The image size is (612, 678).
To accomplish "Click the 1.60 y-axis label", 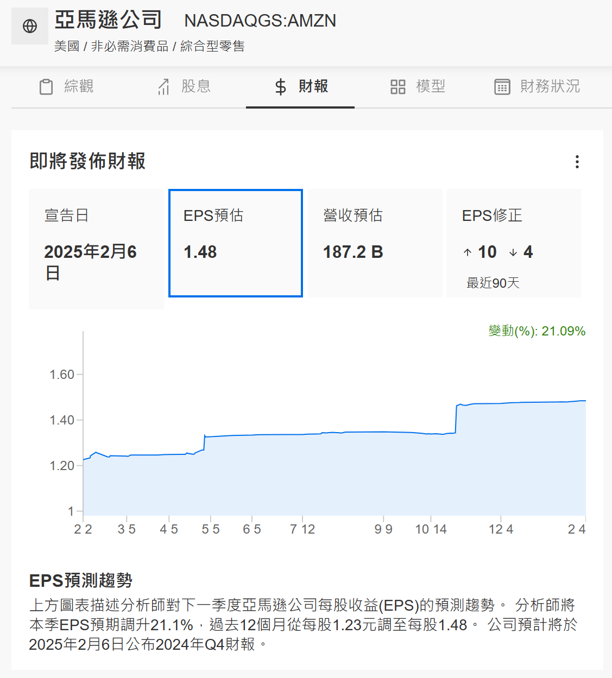I will (62, 375).
